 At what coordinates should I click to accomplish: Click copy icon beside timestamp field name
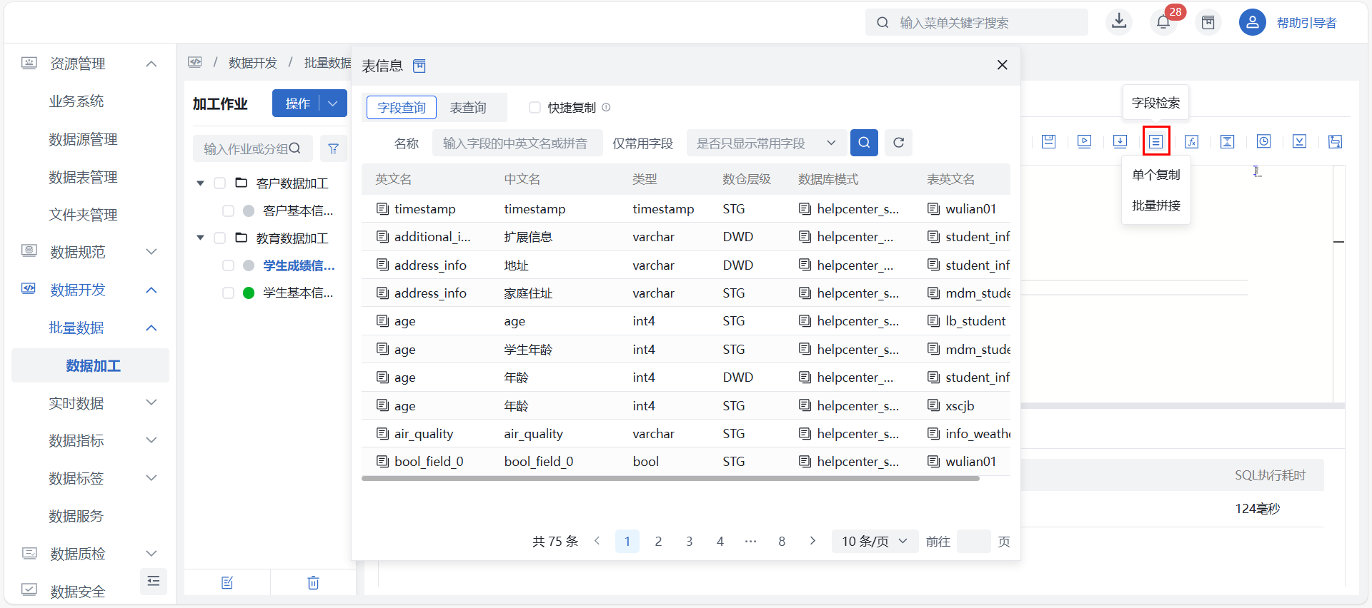pyautogui.click(x=382, y=208)
